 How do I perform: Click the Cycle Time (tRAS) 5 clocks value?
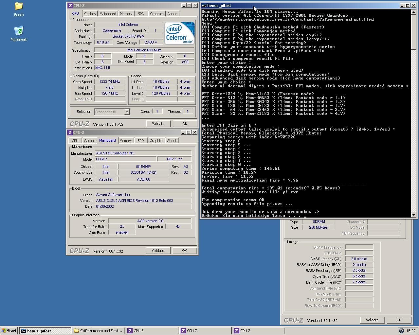(359, 276)
